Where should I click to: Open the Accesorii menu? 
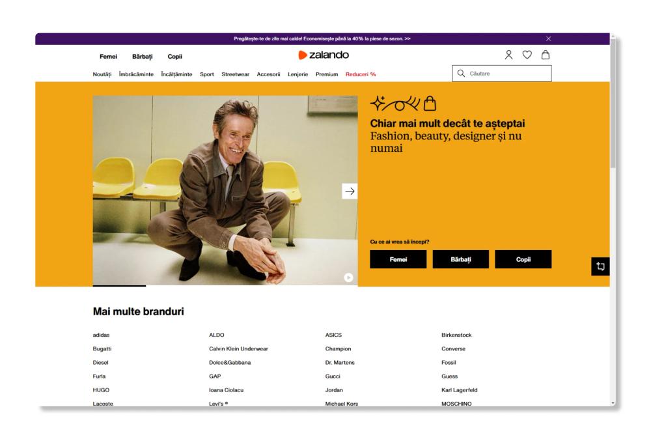click(268, 74)
